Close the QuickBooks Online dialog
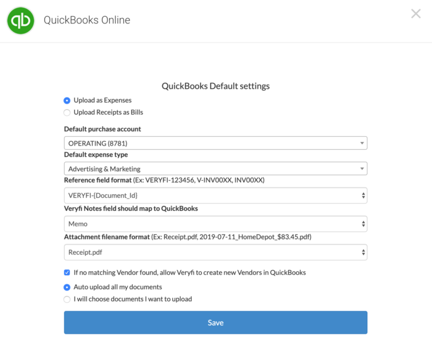432x362 pixels. 416,14
